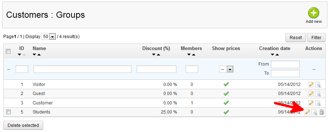Screen dimensions: 330x132
Task: Check the select-all checkbox in header
Action: tap(8, 51)
